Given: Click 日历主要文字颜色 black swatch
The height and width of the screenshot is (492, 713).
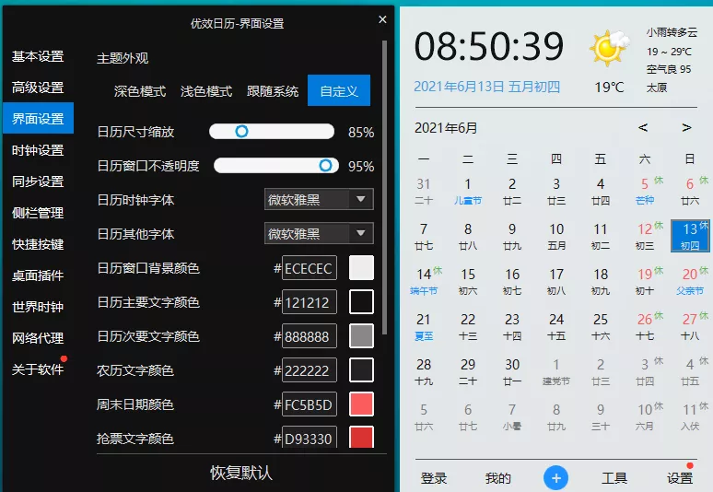Looking at the screenshot, I should (361, 301).
